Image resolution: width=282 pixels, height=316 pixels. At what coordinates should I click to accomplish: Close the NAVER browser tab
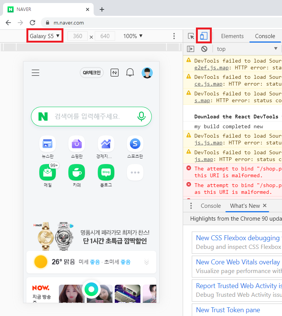click(88, 9)
